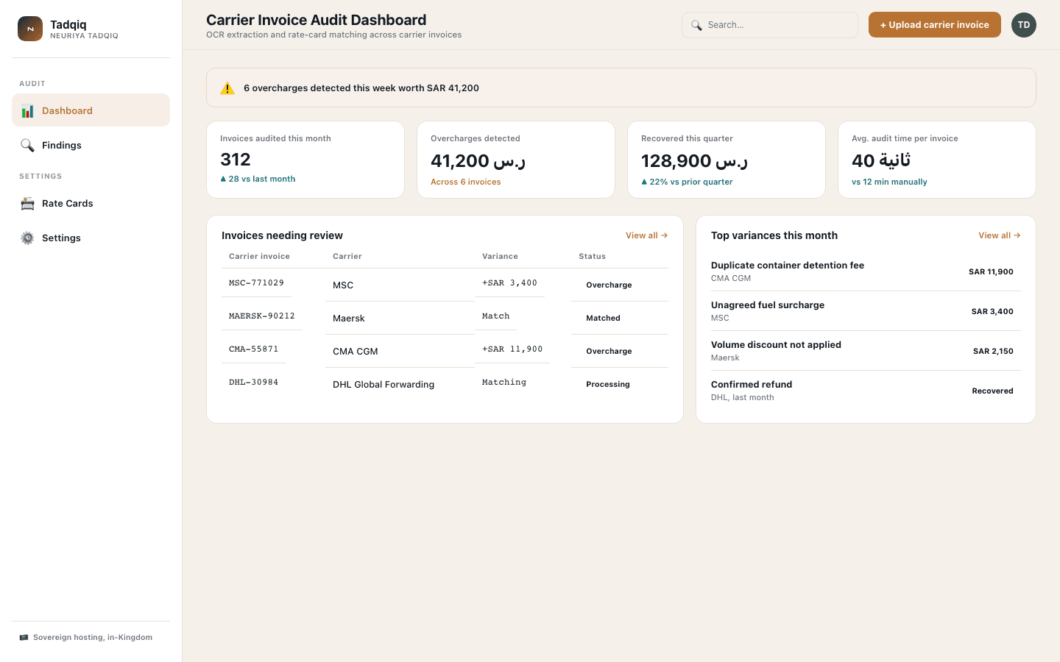The image size is (1060, 662).
Task: Click the Findings magnifier icon
Action: pyautogui.click(x=27, y=146)
